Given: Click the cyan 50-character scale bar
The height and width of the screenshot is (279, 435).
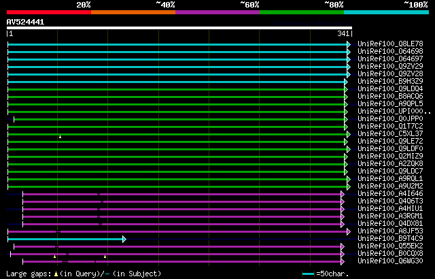Looking at the screenshot, I should coord(308,274).
